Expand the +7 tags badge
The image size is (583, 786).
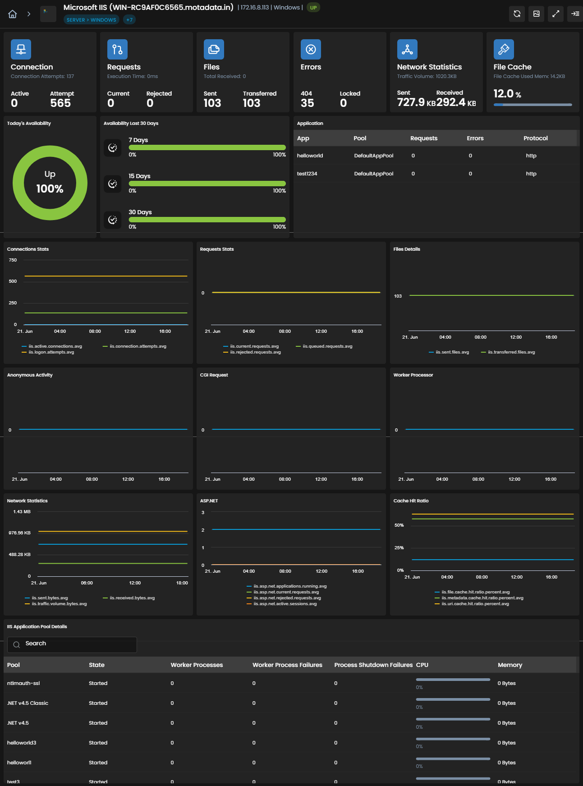click(129, 20)
